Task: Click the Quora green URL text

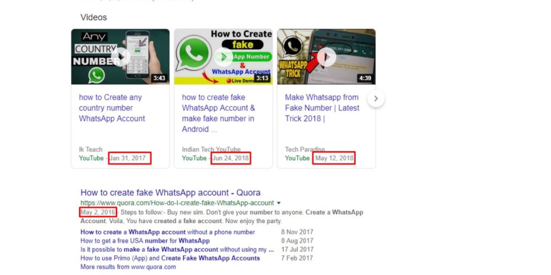Action: [x=177, y=203]
